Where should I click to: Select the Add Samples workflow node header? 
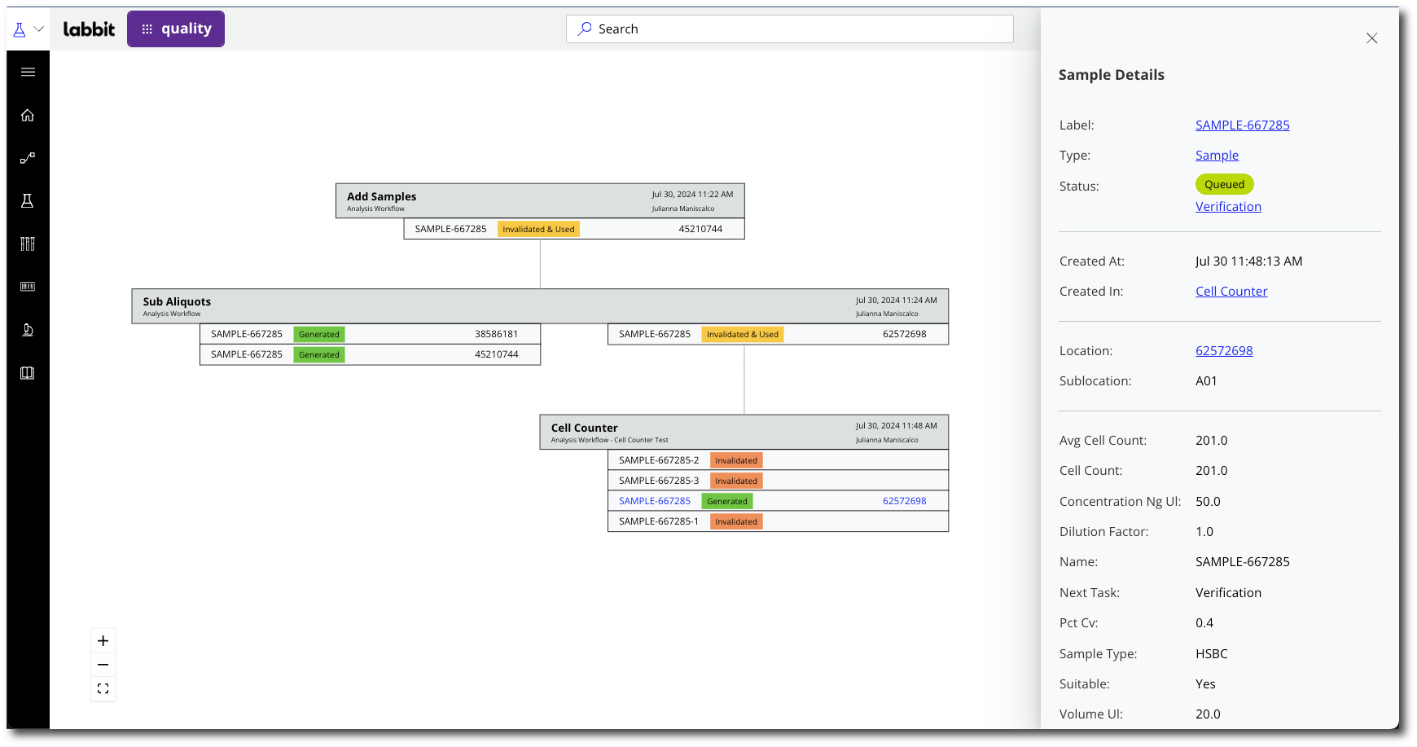click(540, 201)
